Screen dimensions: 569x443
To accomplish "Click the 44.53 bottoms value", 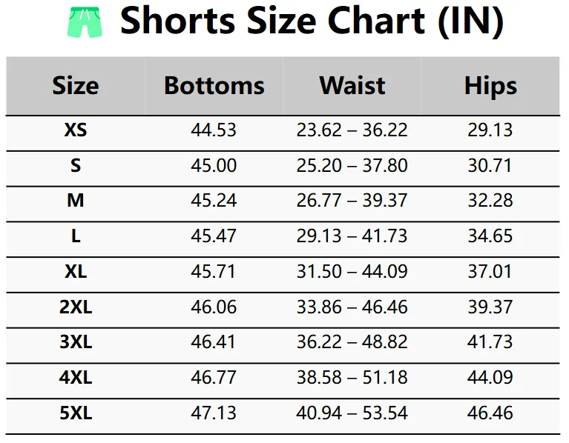I will tap(214, 130).
